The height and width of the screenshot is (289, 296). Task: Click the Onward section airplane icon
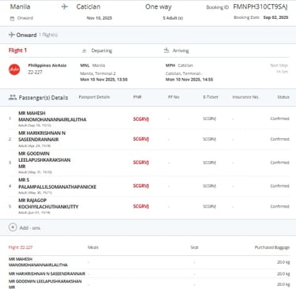point(12,35)
